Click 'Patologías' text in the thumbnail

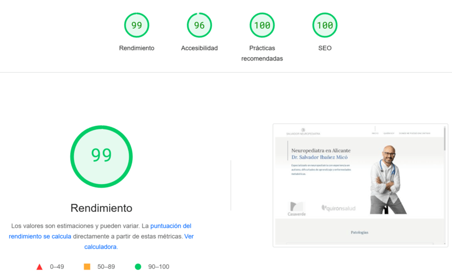[x=359, y=232]
